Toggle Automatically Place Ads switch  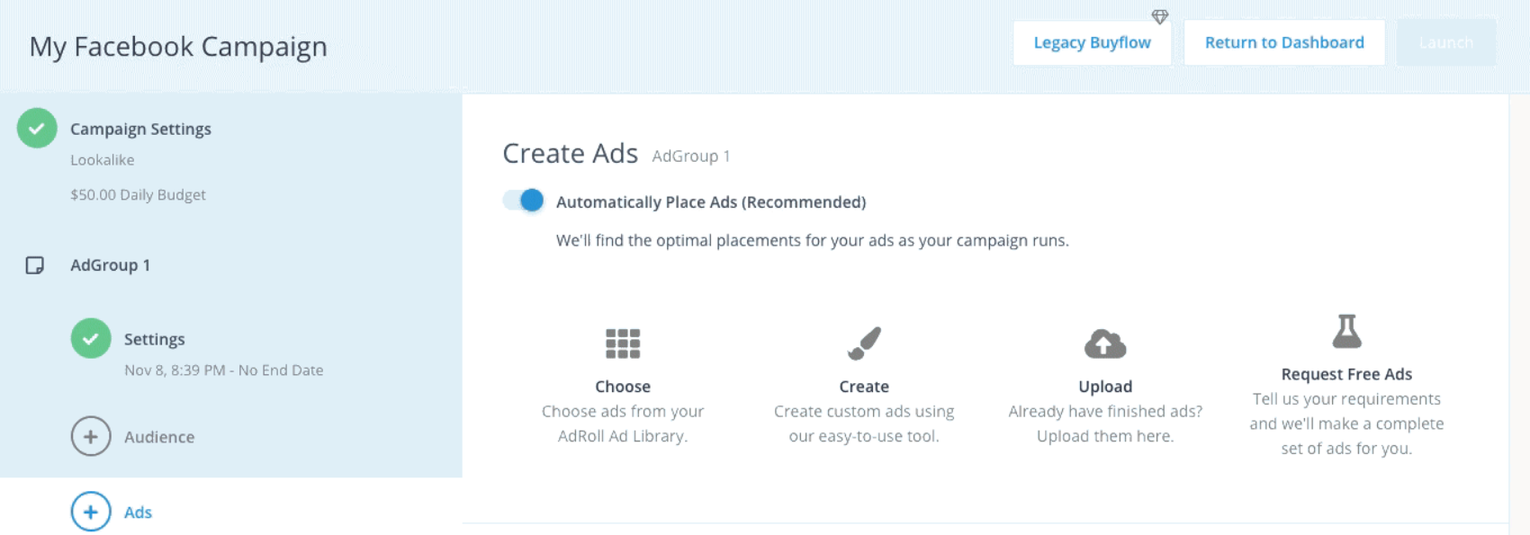[x=524, y=201]
